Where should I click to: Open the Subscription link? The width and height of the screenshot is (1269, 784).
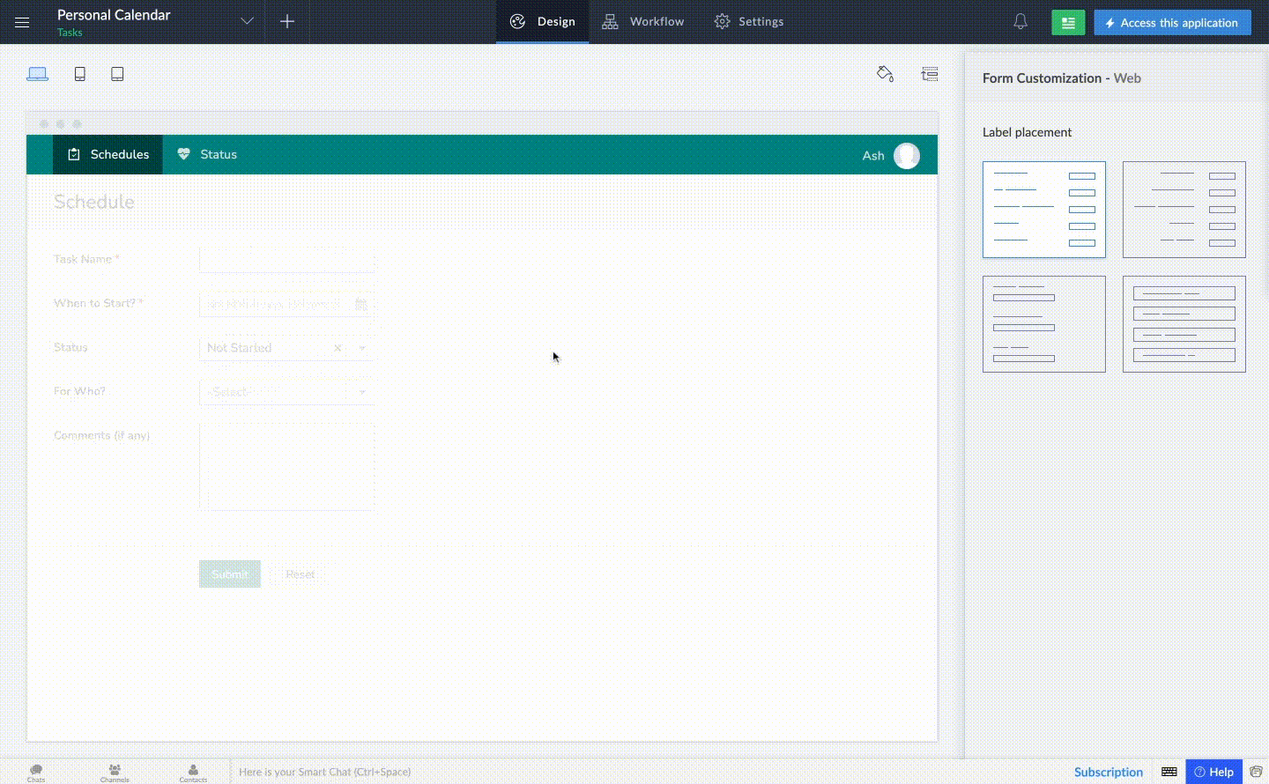pyautogui.click(x=1108, y=772)
